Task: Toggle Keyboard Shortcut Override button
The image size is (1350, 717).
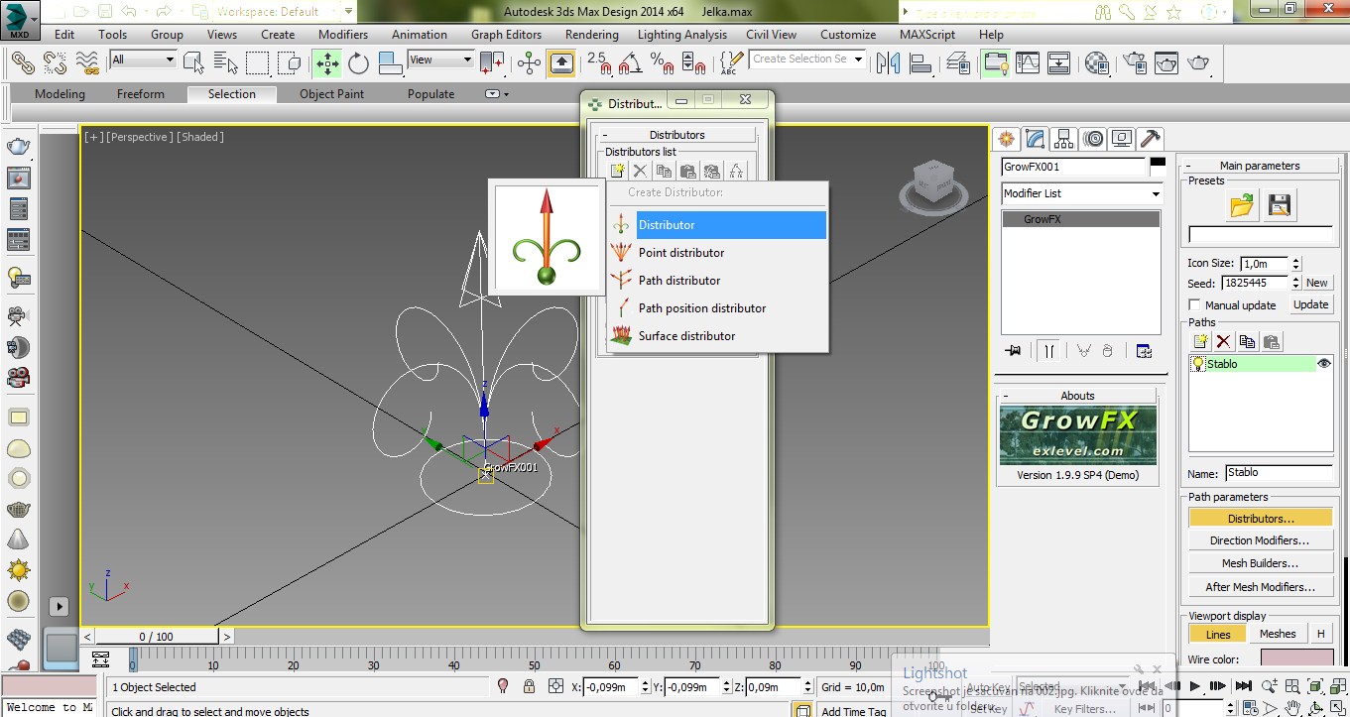Action: pos(561,63)
